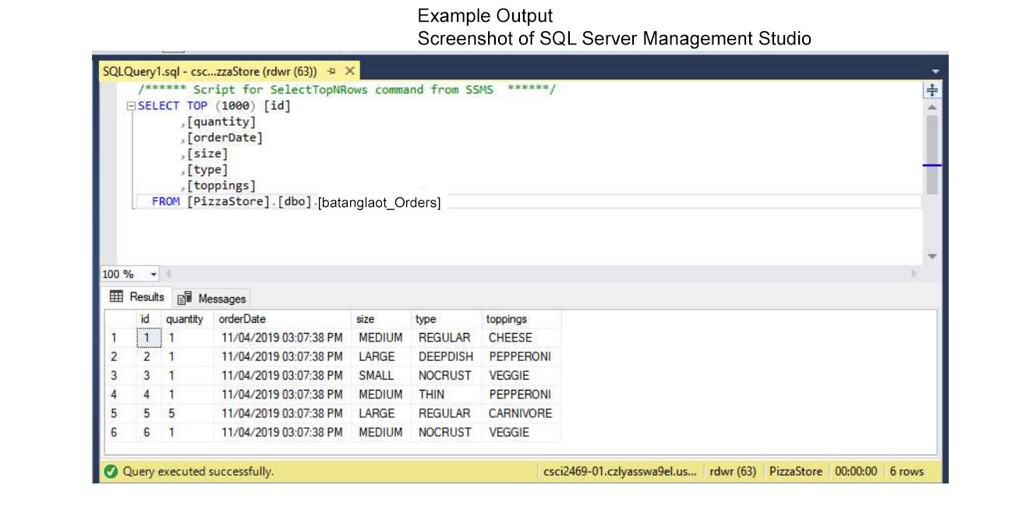Image resolution: width=1029 pixels, height=531 pixels.
Task: Click the script comment line in editor
Action: pos(347,90)
